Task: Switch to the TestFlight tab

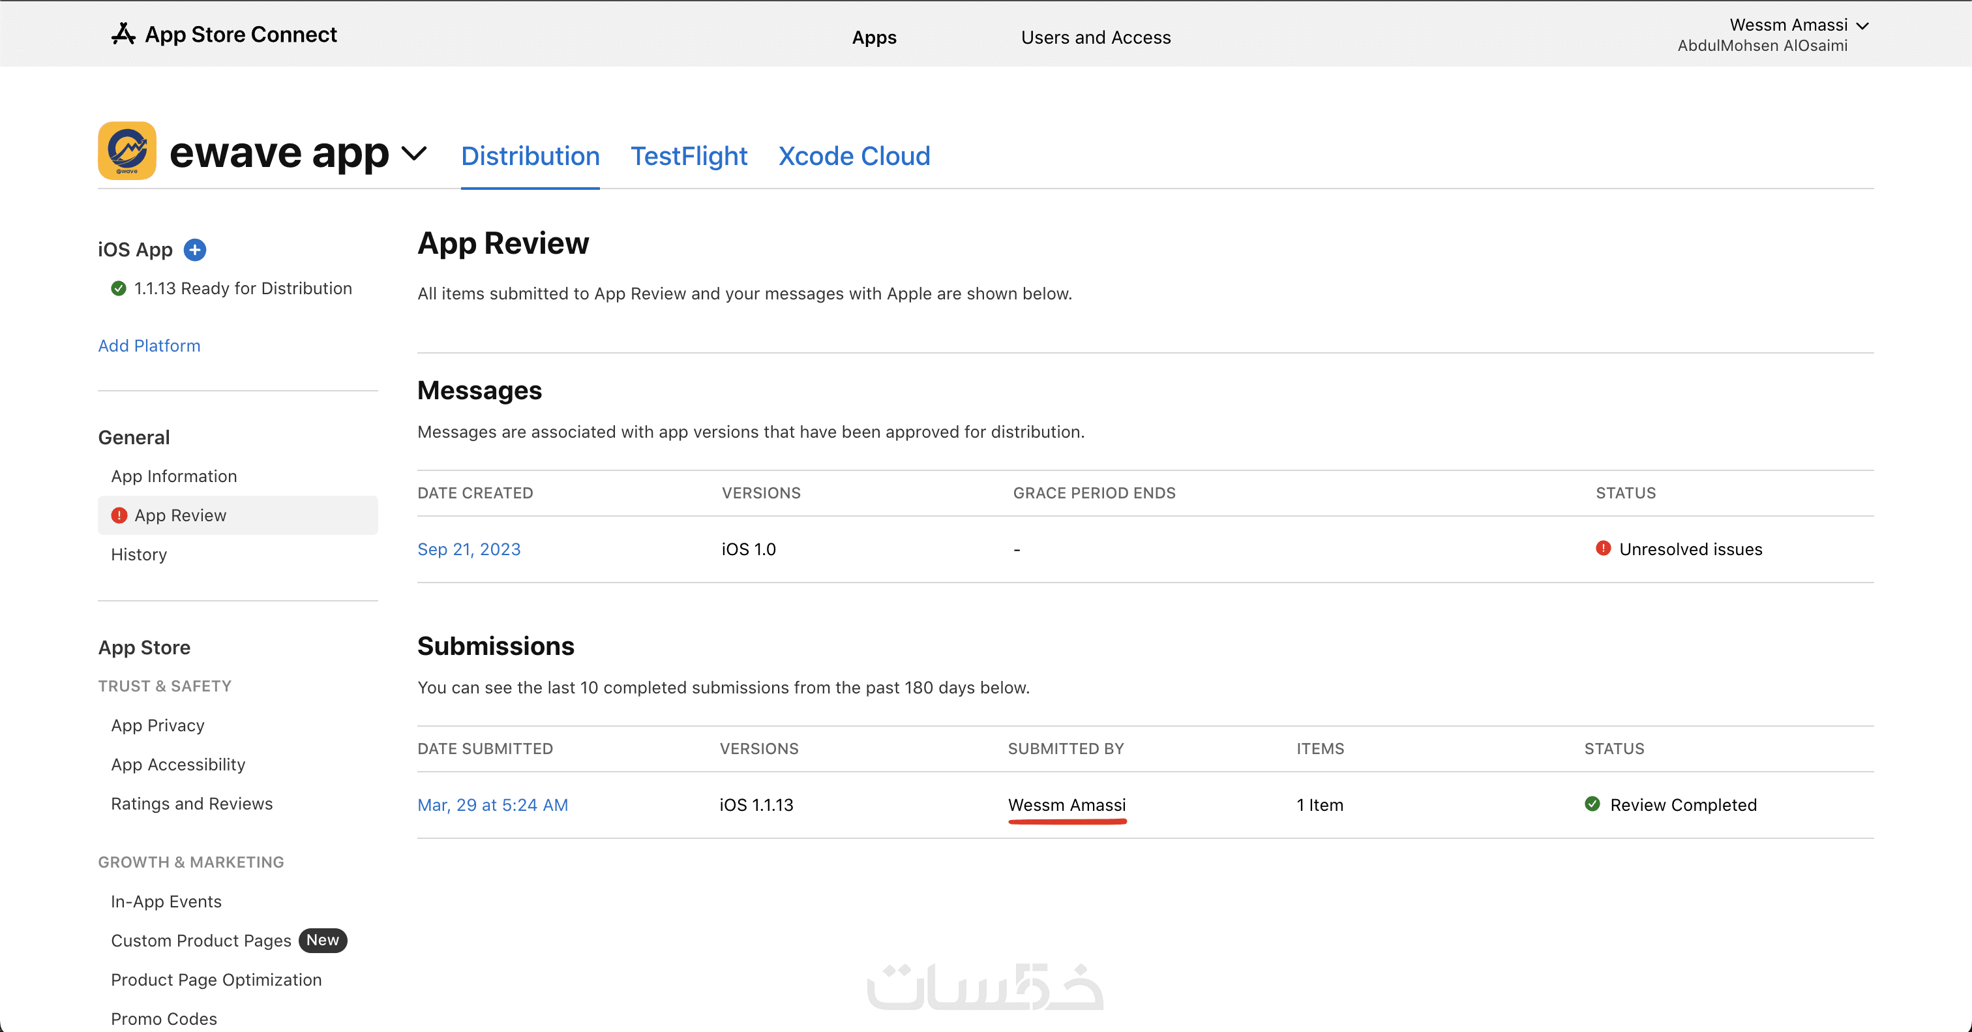Action: [688, 156]
